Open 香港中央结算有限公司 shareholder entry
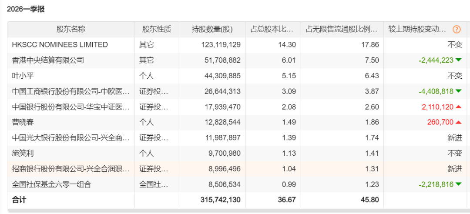Image resolution: width=470 pixels, height=214 pixels. click(48, 60)
